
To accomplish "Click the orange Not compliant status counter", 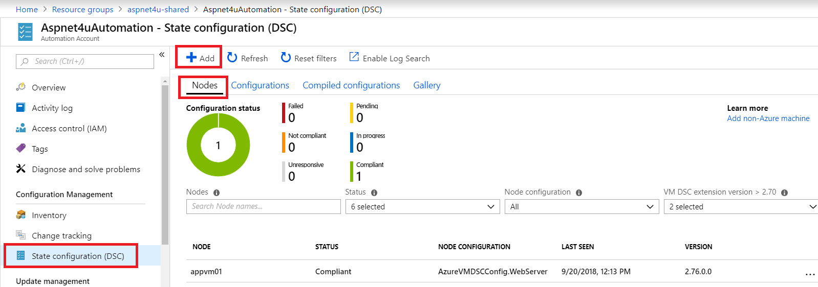I will pos(304,142).
